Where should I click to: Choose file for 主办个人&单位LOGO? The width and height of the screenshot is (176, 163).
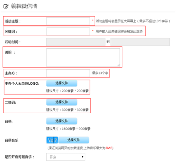(x=62, y=83)
